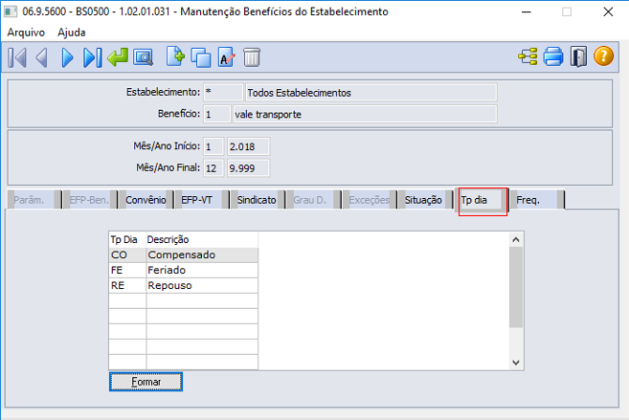Click the Tp Dia column header
This screenshot has width=629, height=420.
click(127, 239)
